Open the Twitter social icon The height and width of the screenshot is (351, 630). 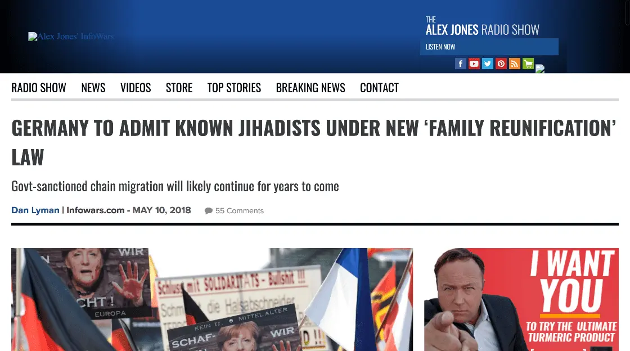[487, 64]
